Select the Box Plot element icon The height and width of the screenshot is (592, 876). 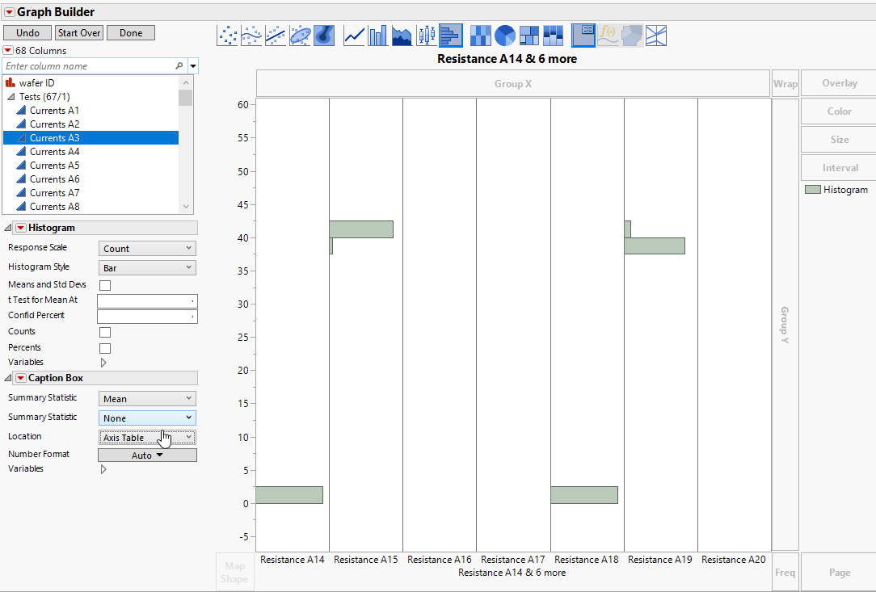coord(426,35)
